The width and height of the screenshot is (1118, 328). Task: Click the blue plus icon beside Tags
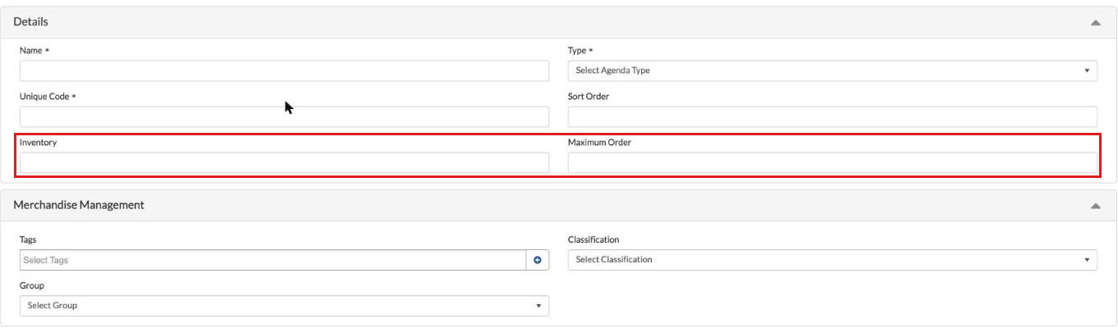point(538,260)
